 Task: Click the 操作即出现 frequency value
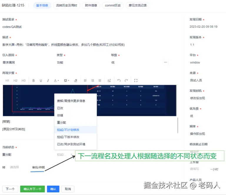[x=197, y=134]
